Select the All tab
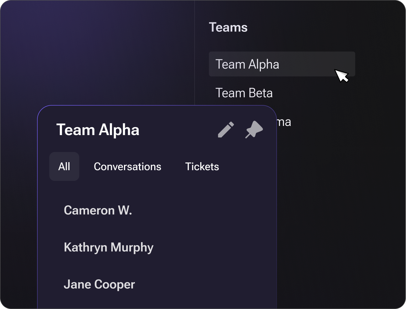Screen dimensions: 406x309 [x=64, y=167]
